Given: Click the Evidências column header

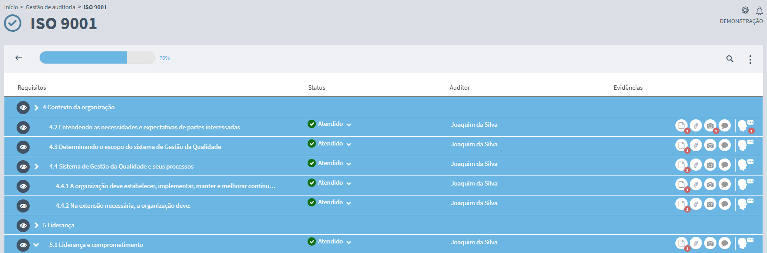Looking at the screenshot, I should [x=628, y=88].
